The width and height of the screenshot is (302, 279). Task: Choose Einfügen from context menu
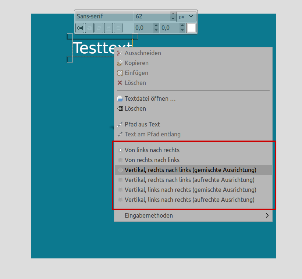click(193, 73)
